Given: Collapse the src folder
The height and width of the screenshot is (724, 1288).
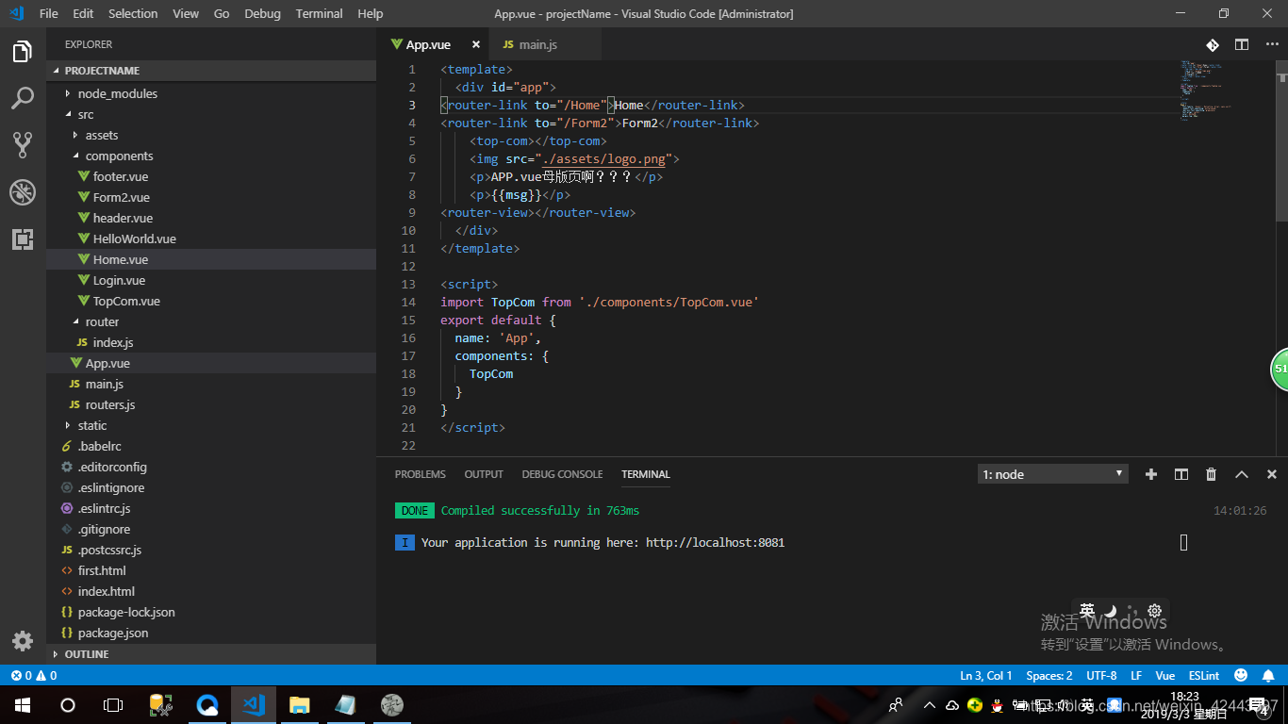Looking at the screenshot, I should (x=211, y=114).
